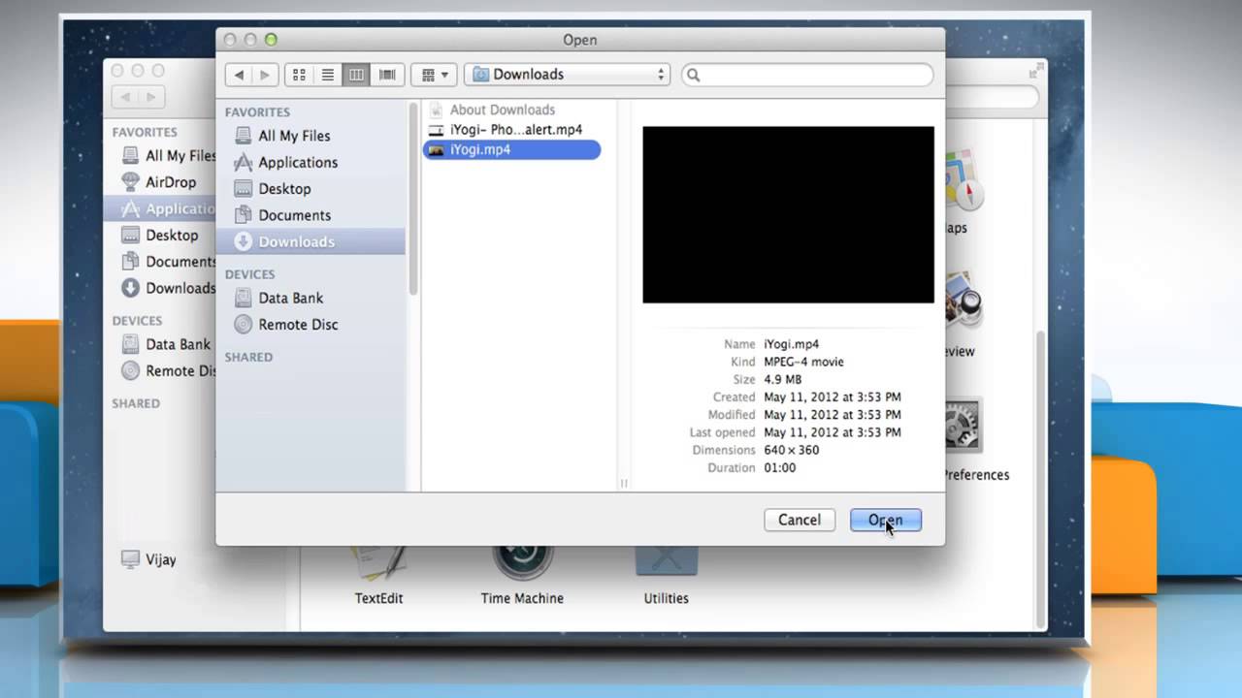The width and height of the screenshot is (1242, 698).
Task: Click the Desktop icon in dialog sidebar
Action: tap(243, 189)
